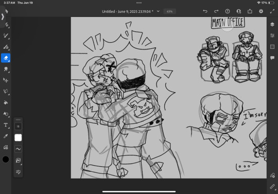Toggle the layer properties panel
The width and height of the screenshot is (278, 194).
point(272,36)
